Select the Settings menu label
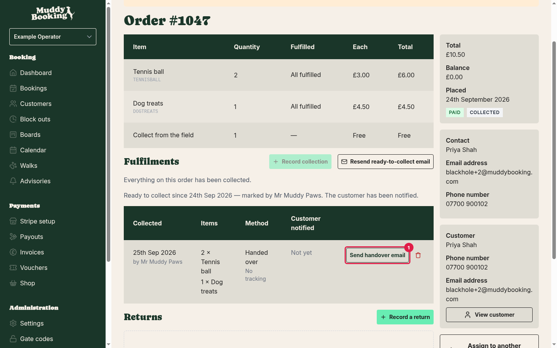Viewport: 557px width, 348px height. (32, 323)
